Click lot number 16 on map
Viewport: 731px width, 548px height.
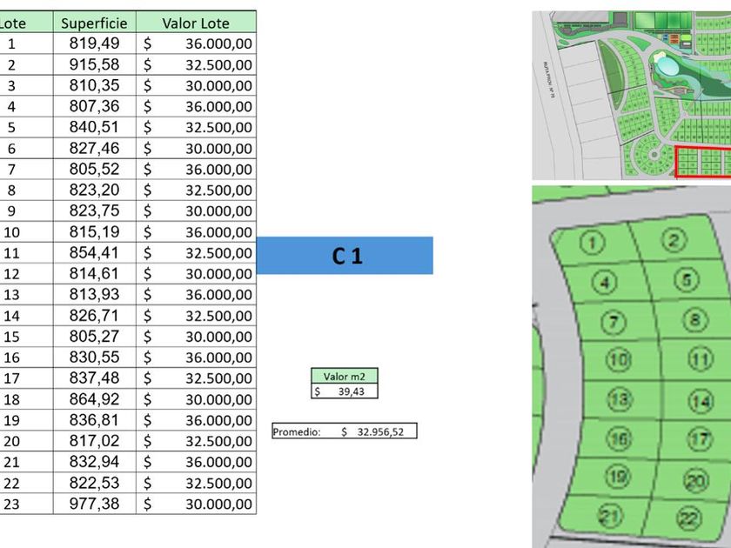[619, 438]
